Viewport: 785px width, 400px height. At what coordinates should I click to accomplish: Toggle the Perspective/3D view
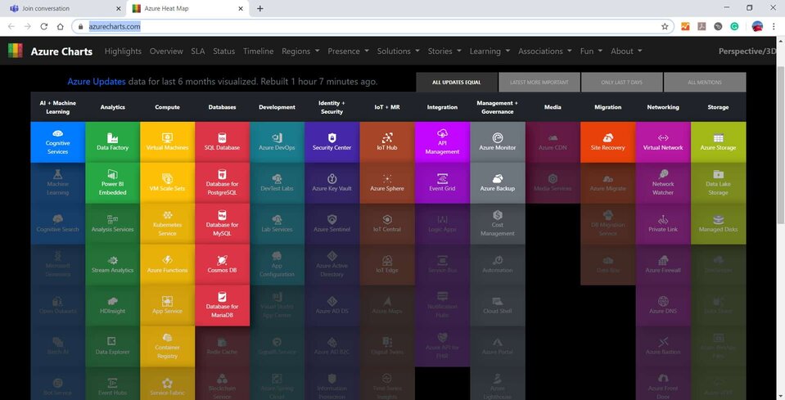[747, 51]
